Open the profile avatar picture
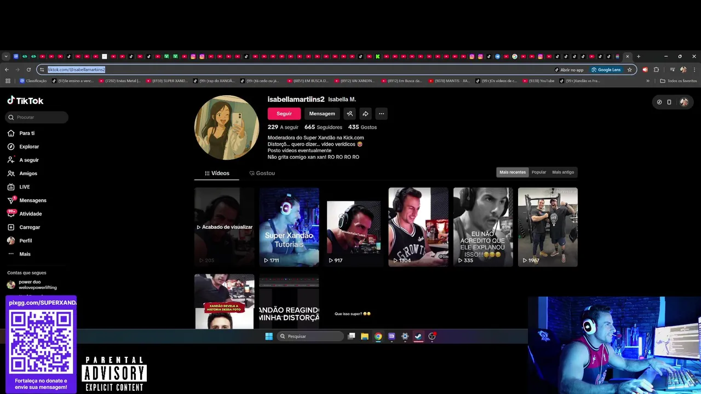Image resolution: width=701 pixels, height=394 pixels. [227, 128]
